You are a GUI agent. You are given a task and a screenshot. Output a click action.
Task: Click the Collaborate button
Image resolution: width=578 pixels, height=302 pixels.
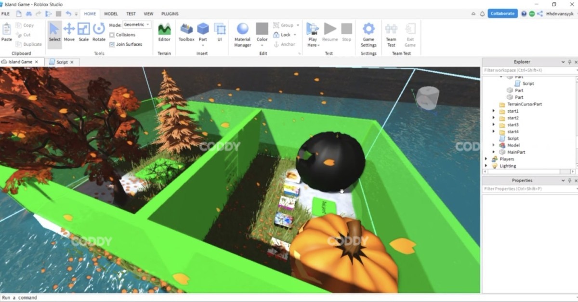pyautogui.click(x=502, y=13)
